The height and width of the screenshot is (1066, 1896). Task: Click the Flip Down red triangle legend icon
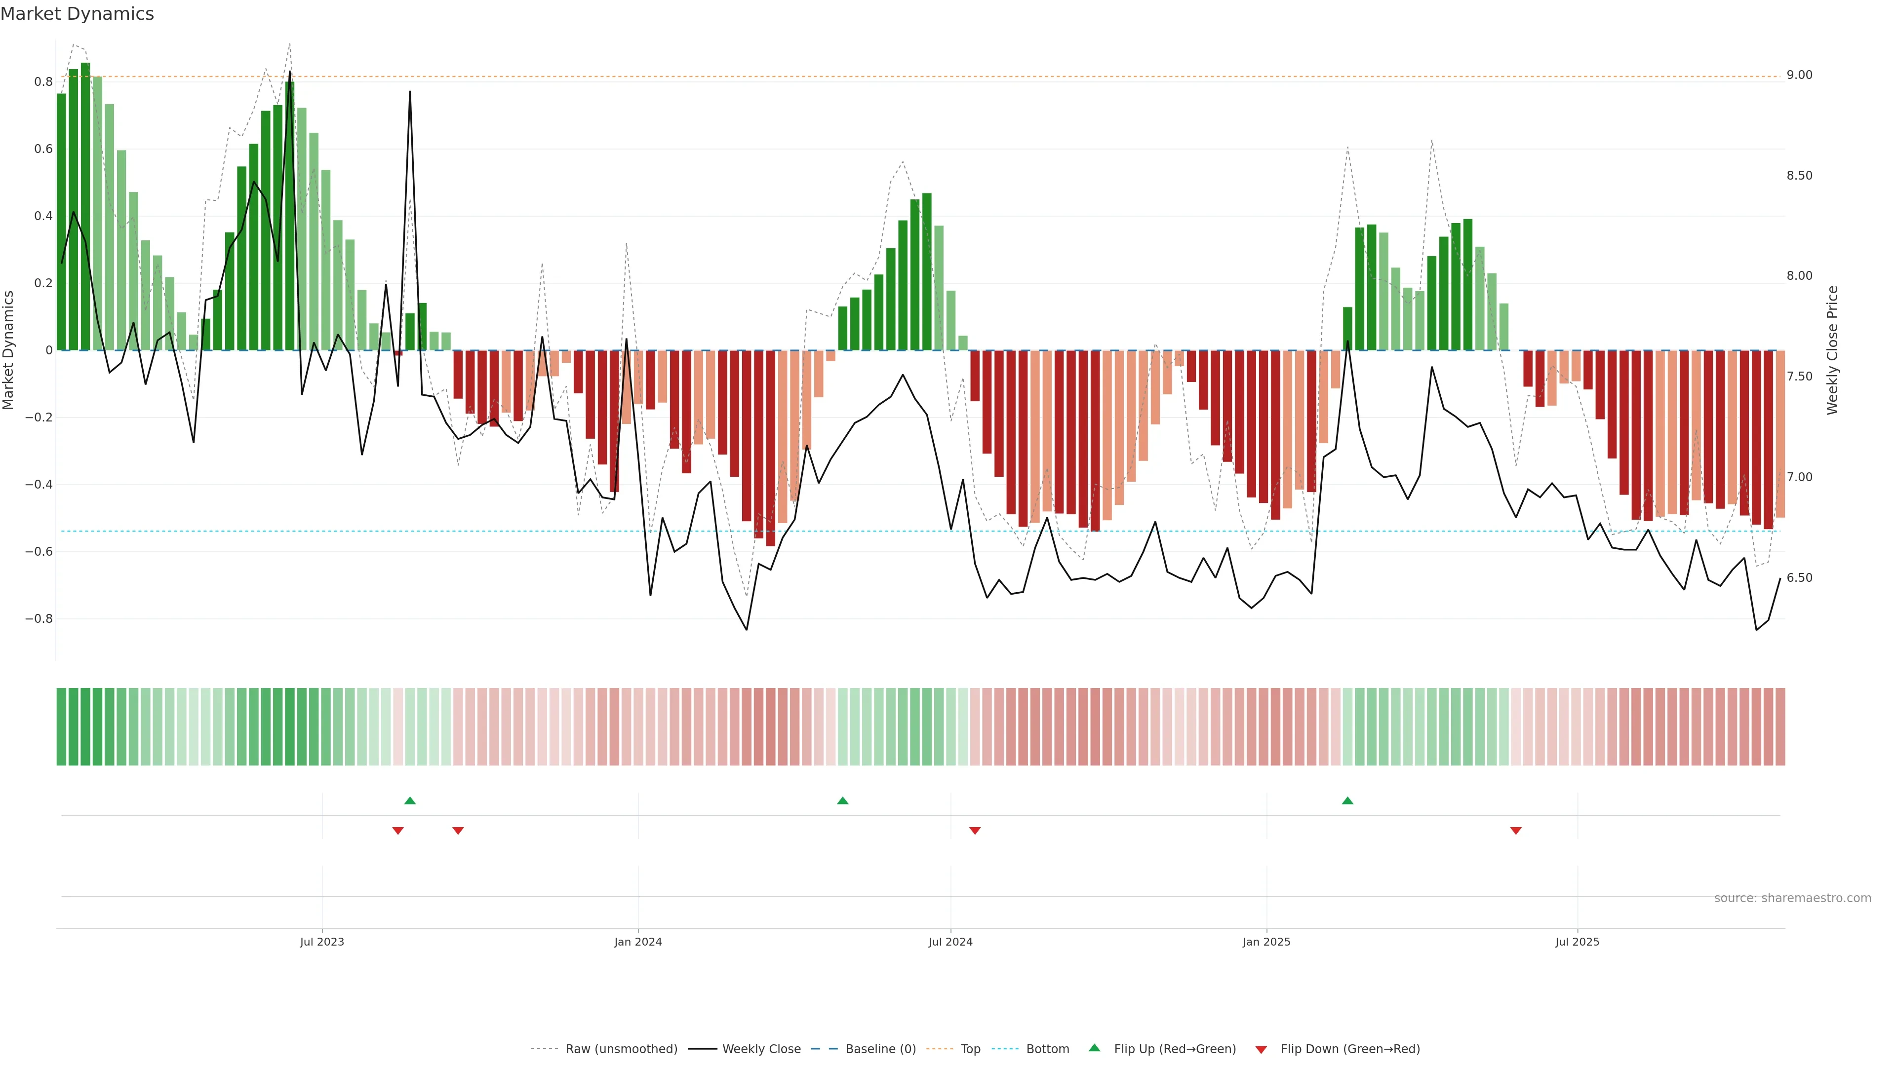pyautogui.click(x=1261, y=1049)
